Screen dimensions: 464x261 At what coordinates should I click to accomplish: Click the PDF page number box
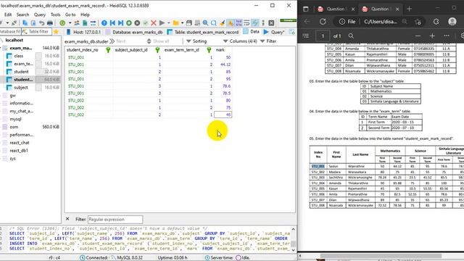(323, 36)
